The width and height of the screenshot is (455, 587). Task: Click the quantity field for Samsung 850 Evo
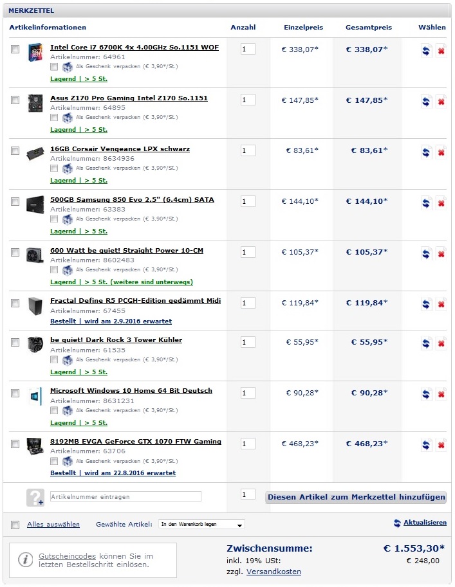[x=248, y=201]
